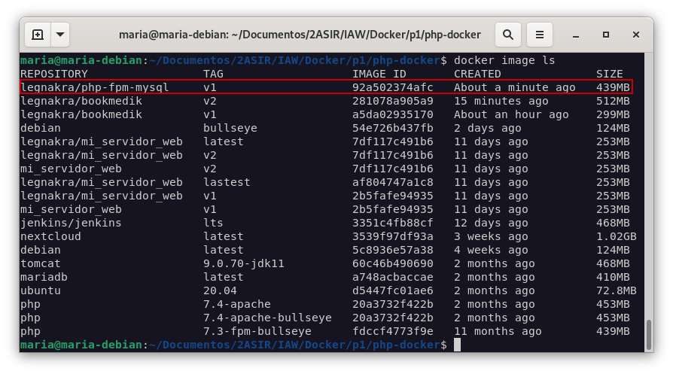Click the 7.3-fpm-bullseye tag text

257,331
